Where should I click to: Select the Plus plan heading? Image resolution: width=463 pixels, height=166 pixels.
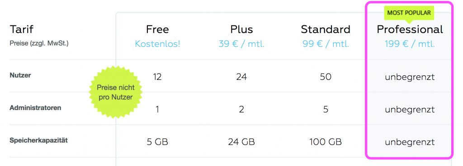click(241, 29)
